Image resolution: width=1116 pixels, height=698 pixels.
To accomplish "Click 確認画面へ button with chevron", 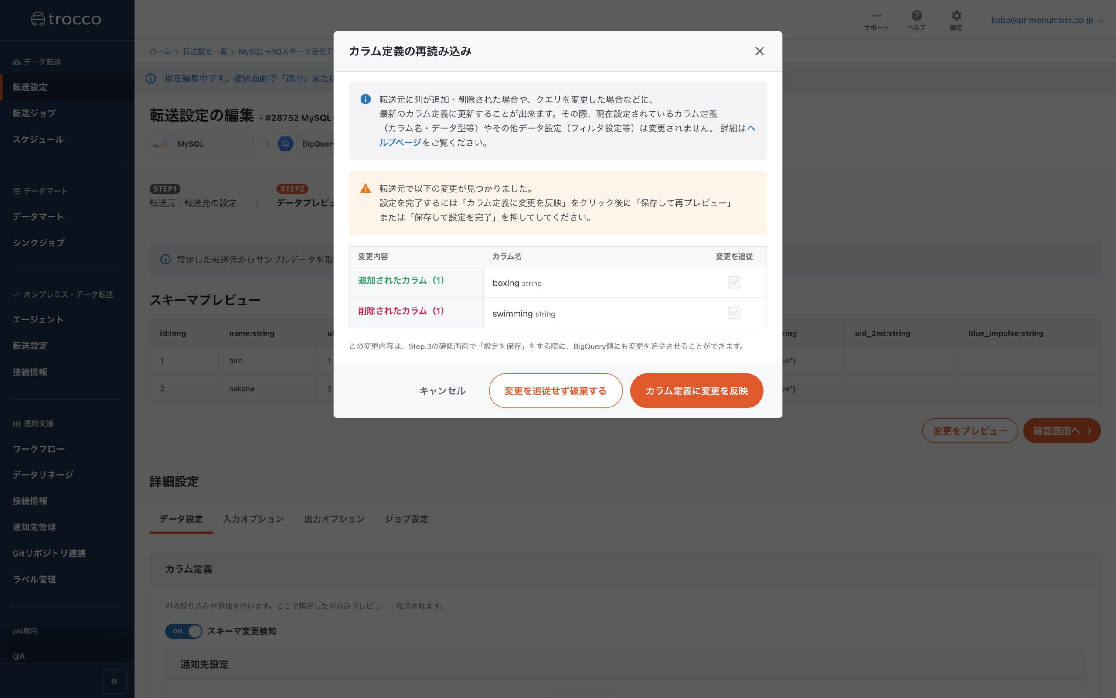I will click(x=1062, y=431).
